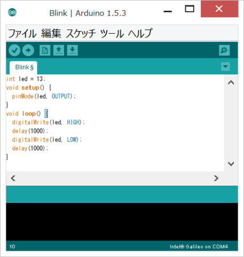Screen dimensions: 244x257
Task: Open the tab menu dropdown arrow
Action: click(225, 66)
